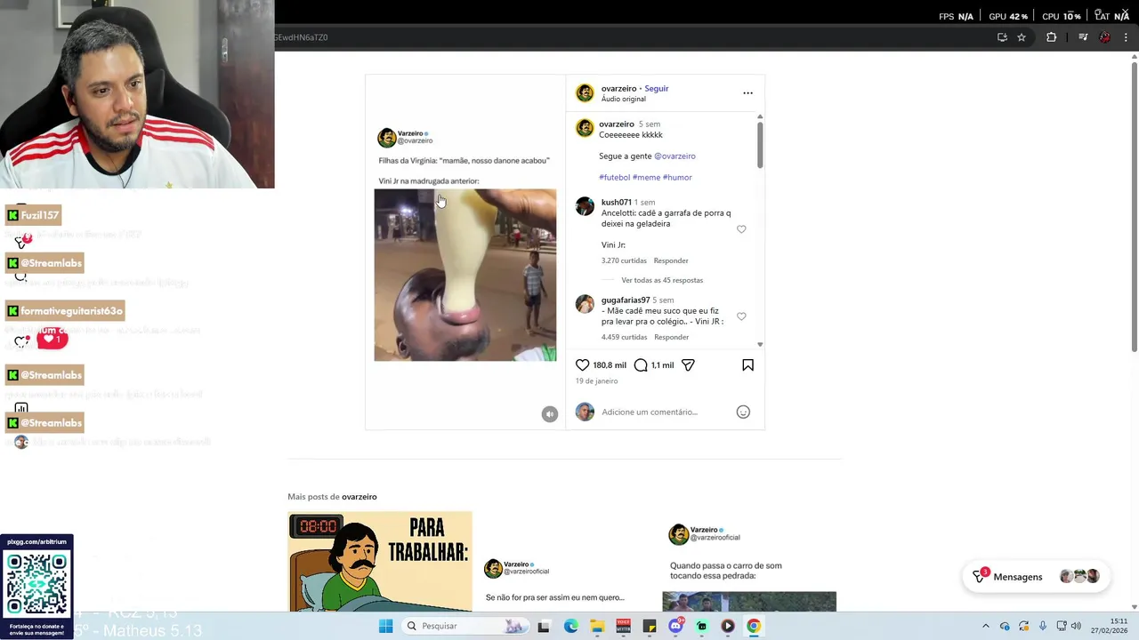Open Discord from the taskbar
The height and width of the screenshot is (640, 1139).
coord(675,626)
